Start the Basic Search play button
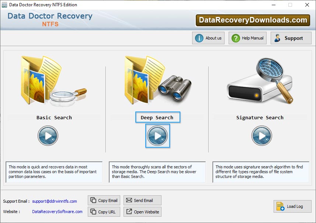The height and width of the screenshot is (223, 316). point(48,135)
